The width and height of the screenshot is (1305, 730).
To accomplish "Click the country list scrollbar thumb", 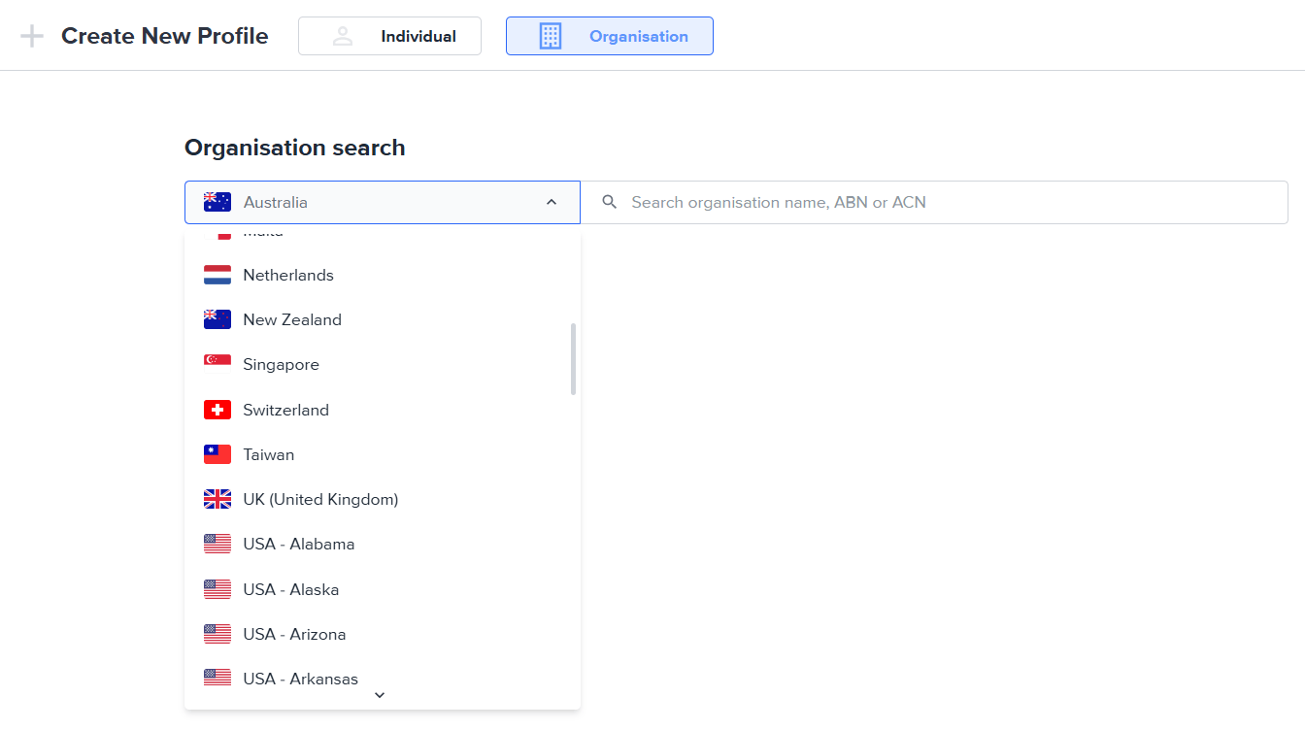I will [573, 359].
